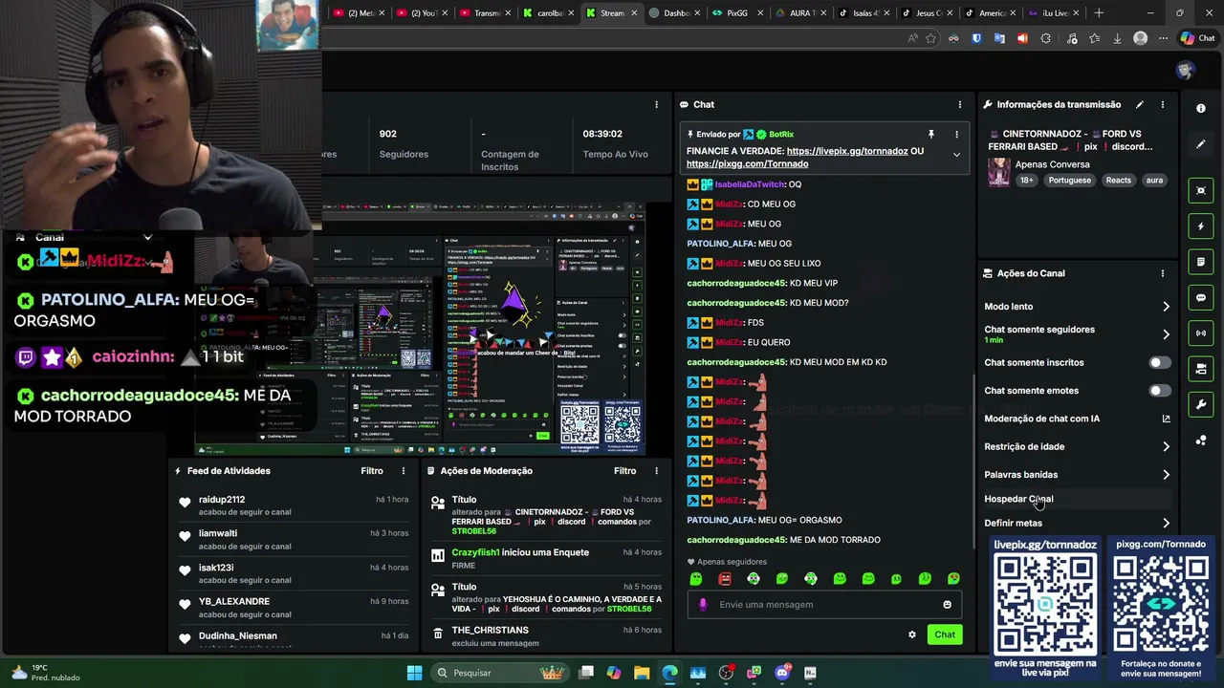Toggle the lightning bolt quick actions widget
This screenshot has width=1224, height=688.
(1201, 226)
